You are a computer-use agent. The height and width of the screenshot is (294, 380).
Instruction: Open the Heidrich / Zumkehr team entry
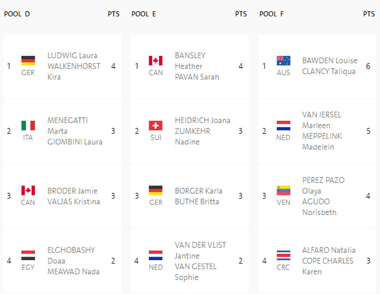click(202, 131)
